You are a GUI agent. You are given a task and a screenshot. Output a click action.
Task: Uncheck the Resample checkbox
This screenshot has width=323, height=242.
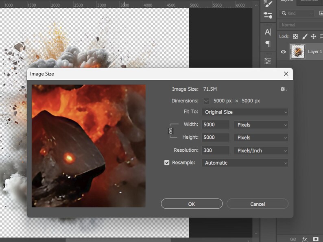[167, 163]
